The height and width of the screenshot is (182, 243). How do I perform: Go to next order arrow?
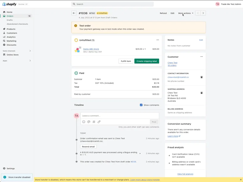click(x=203, y=13)
